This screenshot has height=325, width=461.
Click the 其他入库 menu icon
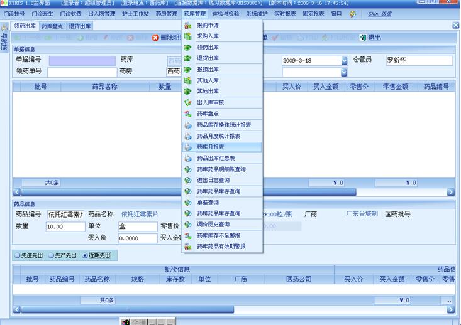188,80
